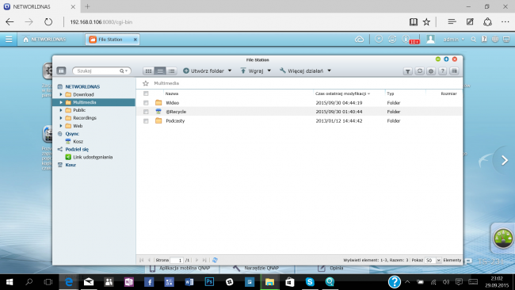515x290 pixels.
Task: Expand the Public folder tree node
Action: 61,110
